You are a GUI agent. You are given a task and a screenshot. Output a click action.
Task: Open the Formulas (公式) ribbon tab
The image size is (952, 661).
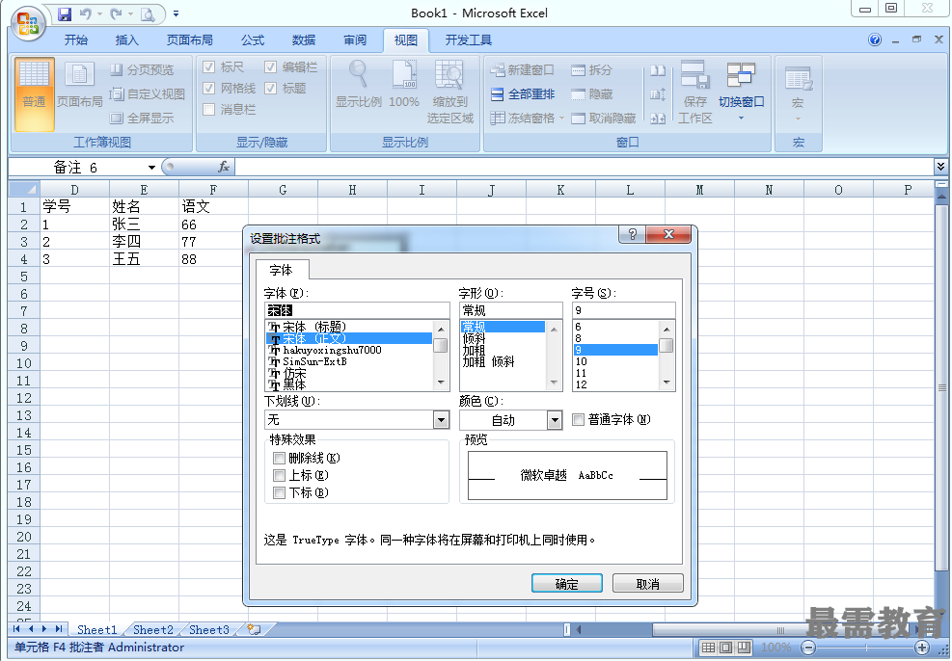click(x=253, y=40)
